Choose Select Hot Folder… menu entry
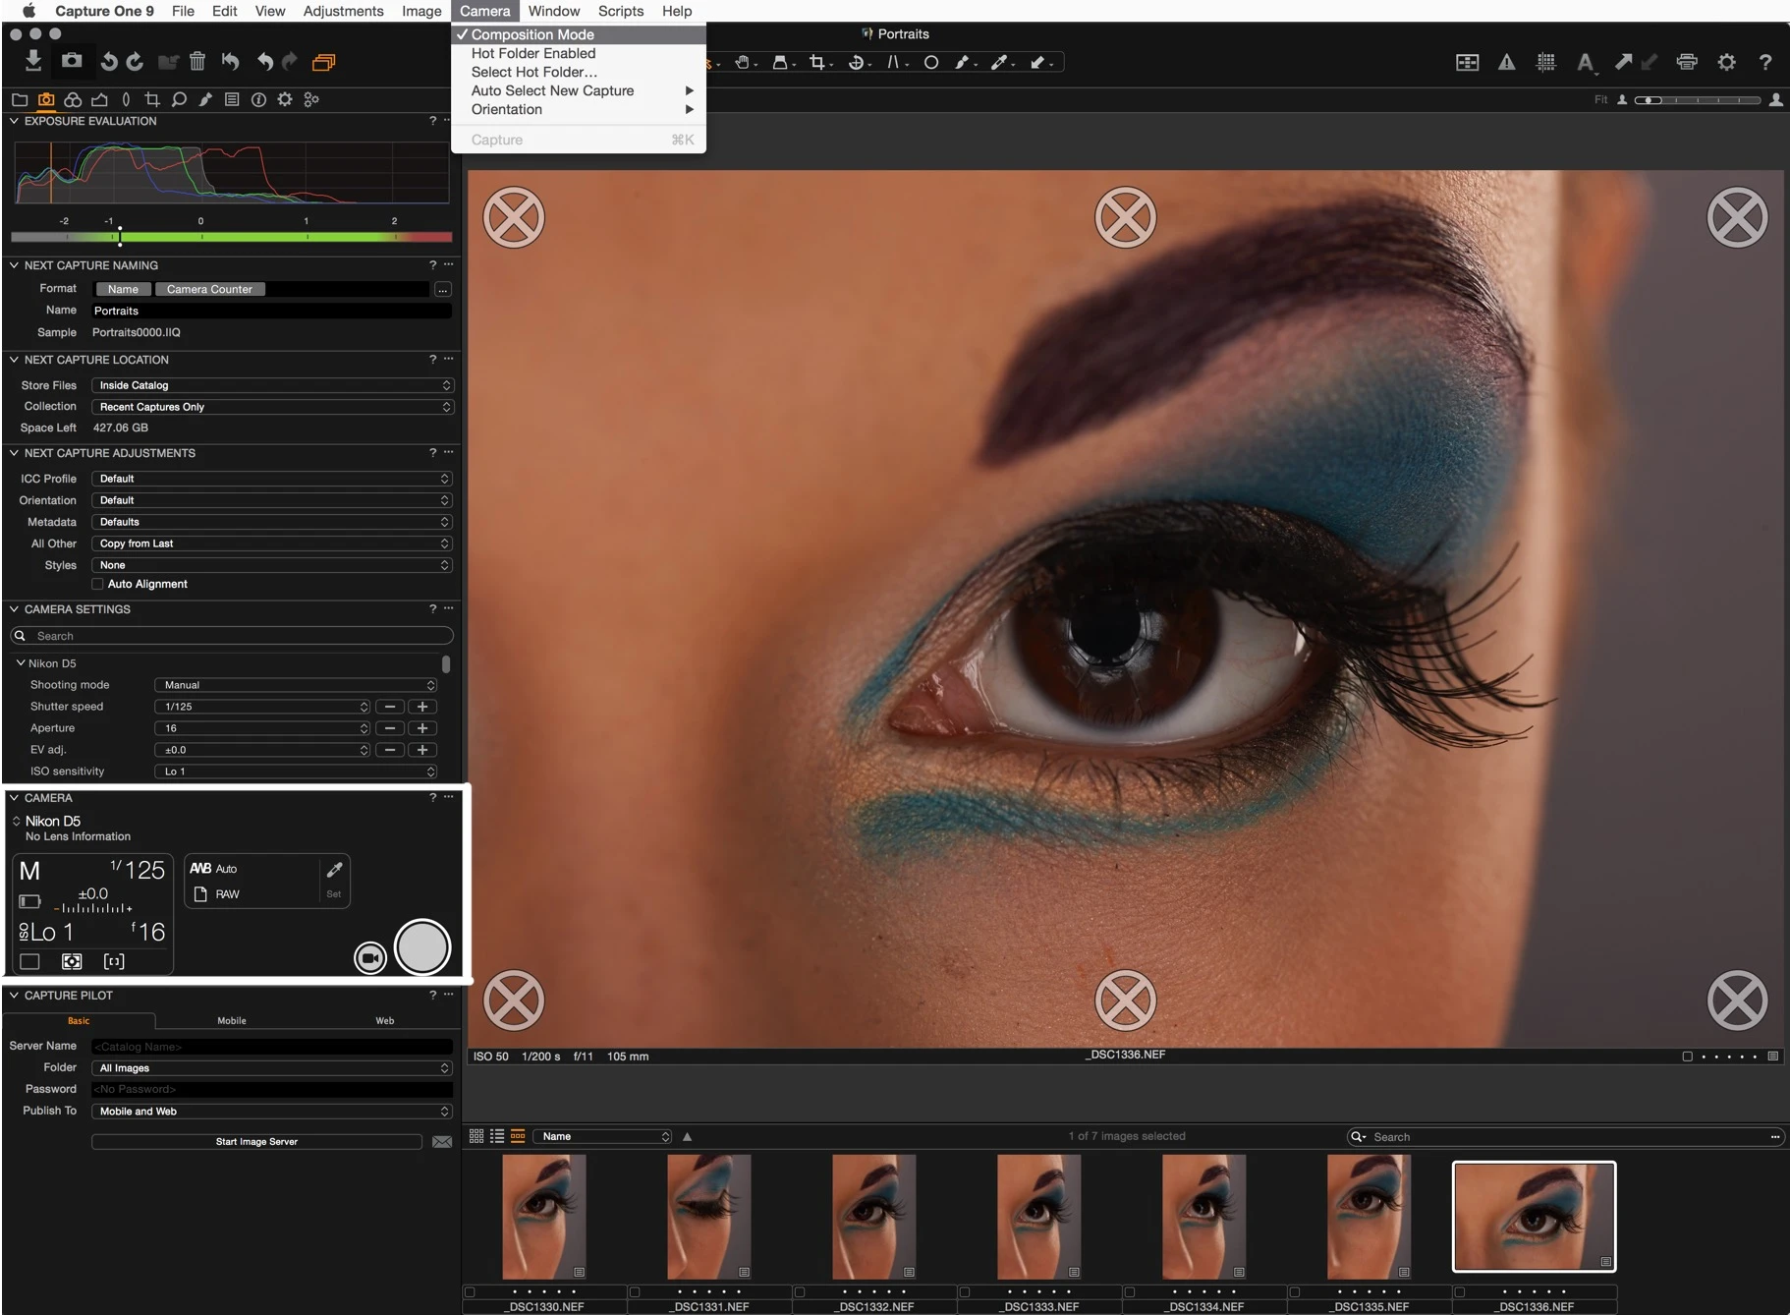Image resolution: width=1790 pixels, height=1315 pixels. 578,72
